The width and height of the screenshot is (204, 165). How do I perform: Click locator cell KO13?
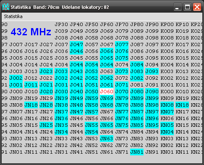click(182, 71)
